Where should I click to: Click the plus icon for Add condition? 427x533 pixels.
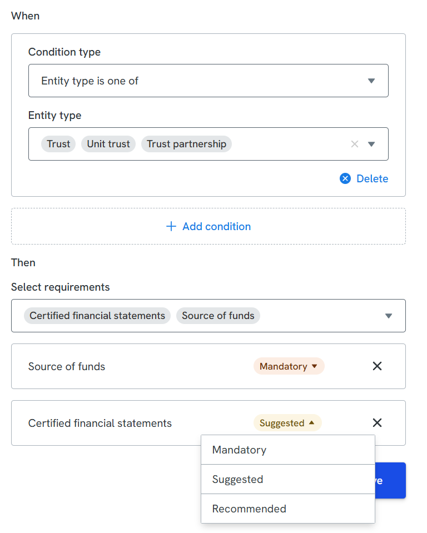pyautogui.click(x=171, y=226)
